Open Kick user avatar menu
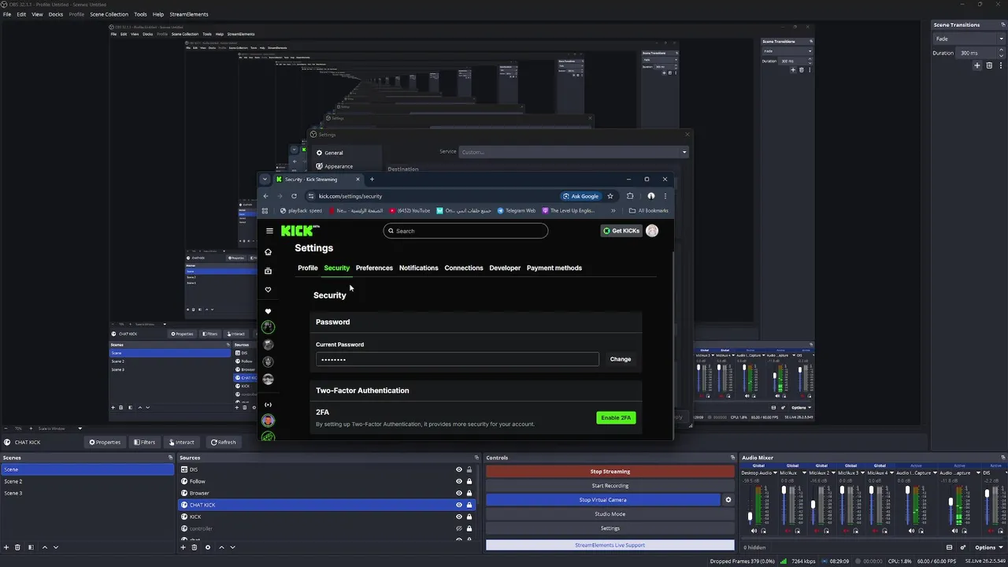The height and width of the screenshot is (567, 1008). (652, 231)
